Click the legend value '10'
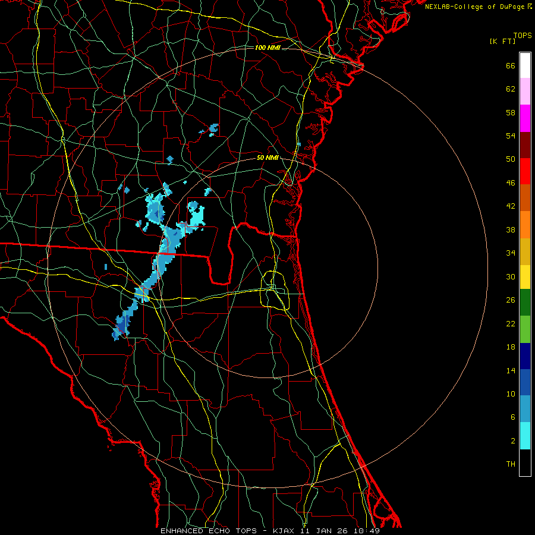Viewport: 535px width, 535px height. tap(511, 394)
